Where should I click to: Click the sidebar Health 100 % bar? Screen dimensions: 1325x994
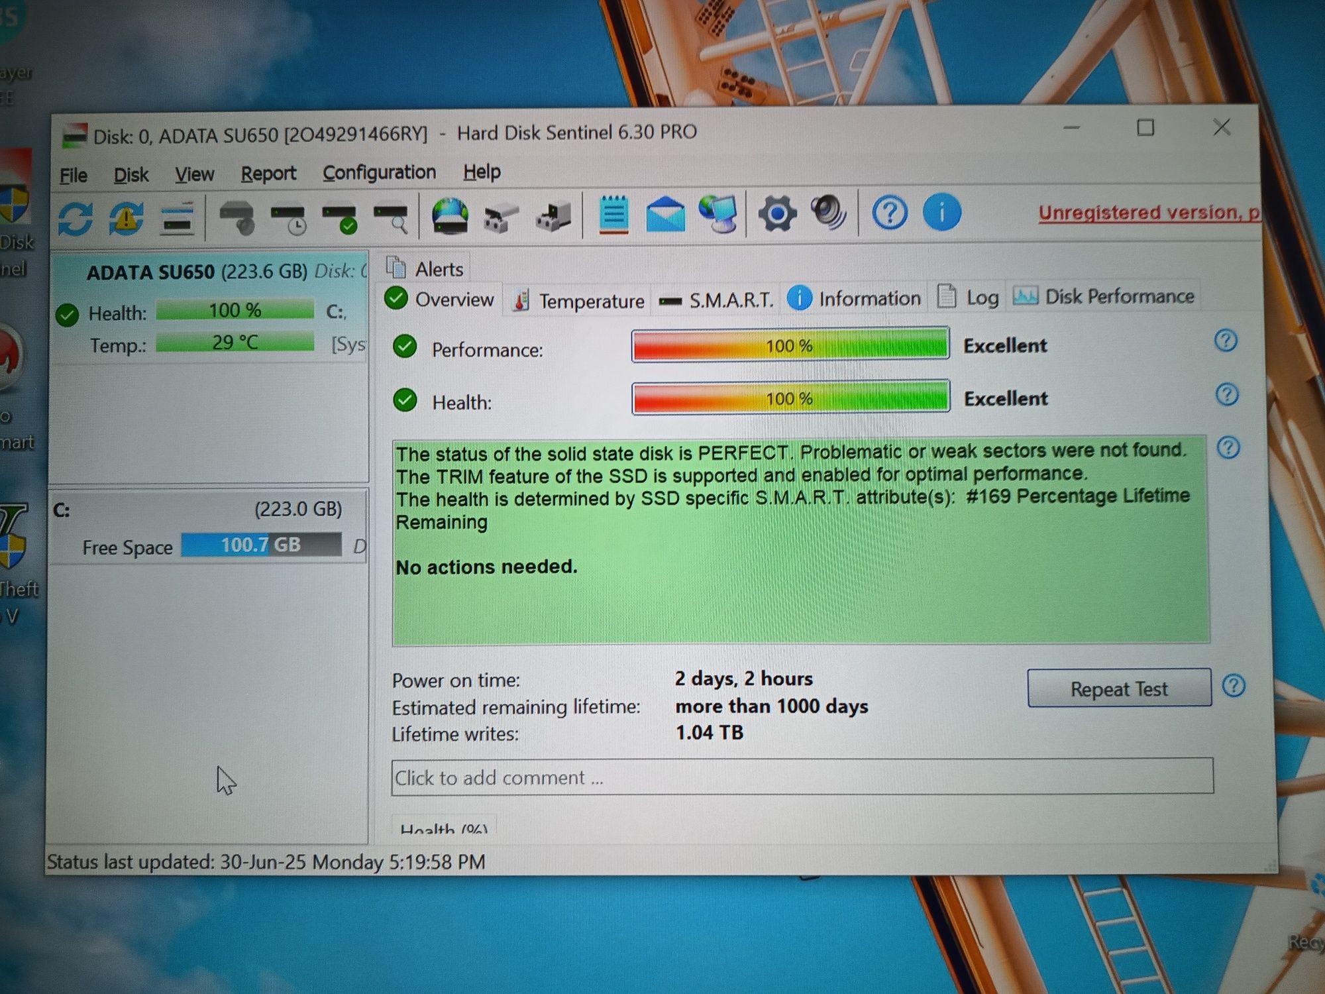(235, 310)
